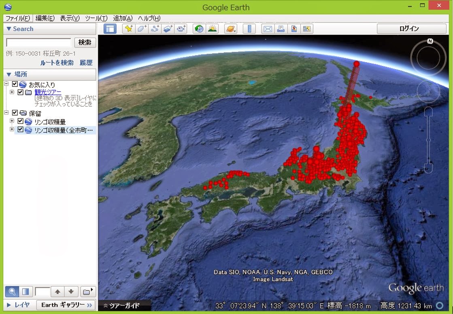This screenshot has height=314, width=453.
Task: Click the 検索 search button
Action: click(x=85, y=42)
